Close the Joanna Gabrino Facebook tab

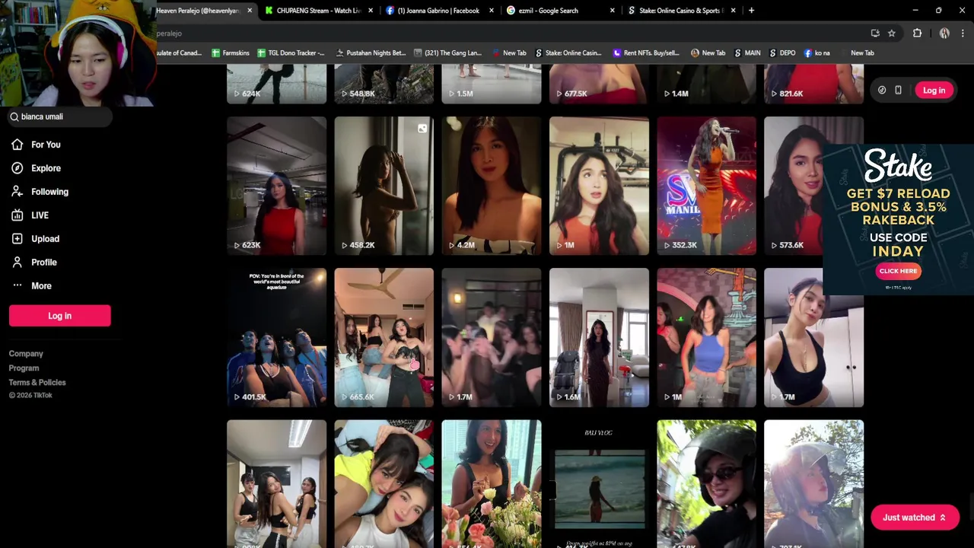(492, 11)
